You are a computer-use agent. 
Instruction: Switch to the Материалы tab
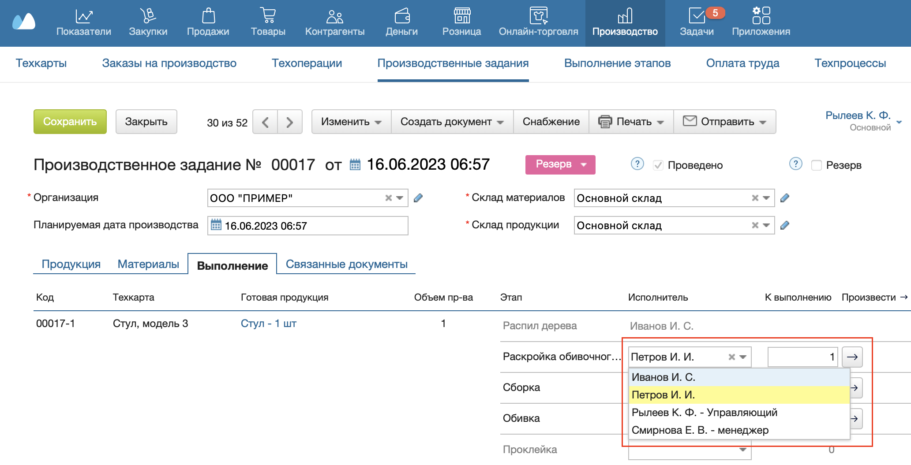[148, 264]
